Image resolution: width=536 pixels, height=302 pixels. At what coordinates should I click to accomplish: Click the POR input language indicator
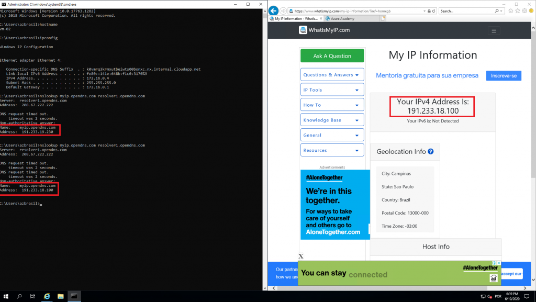pos(498,297)
